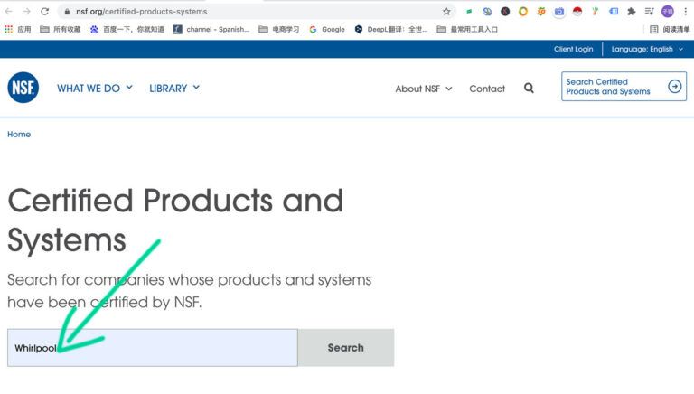This screenshot has height=394, width=694.
Task: Open the channel - Spanish bookmark
Action: tap(211, 29)
